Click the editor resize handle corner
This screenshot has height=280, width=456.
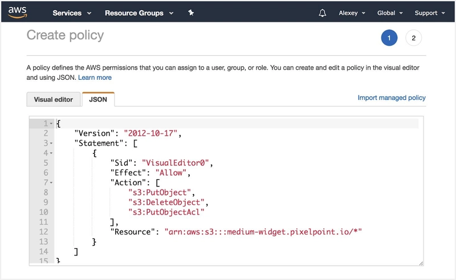[x=421, y=263]
